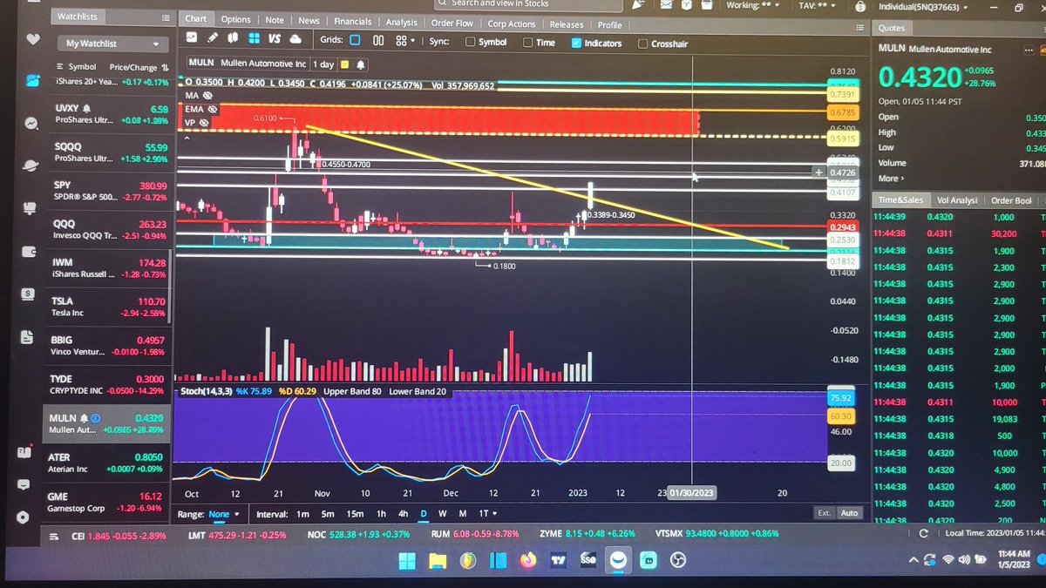Uncheck the Indicators checkbox
Screen dimensions: 1046x588
576,43
